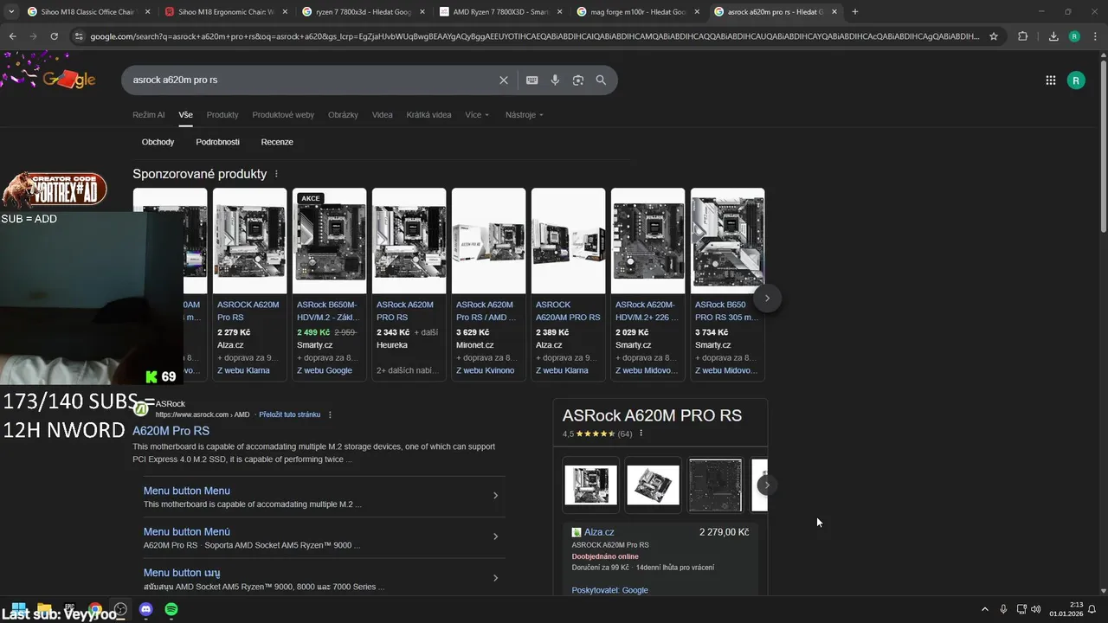Image resolution: width=1108 pixels, height=623 pixels.
Task: Select Recenze filter chip
Action: 277,142
